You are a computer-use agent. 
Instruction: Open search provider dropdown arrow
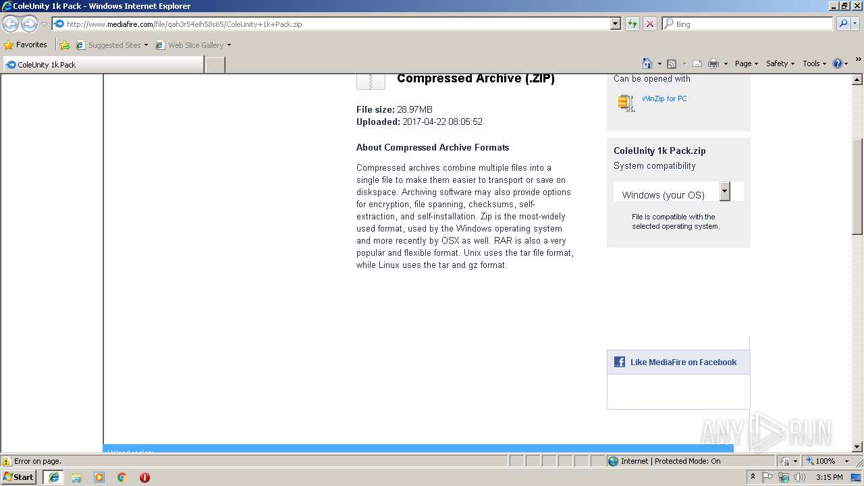855,24
